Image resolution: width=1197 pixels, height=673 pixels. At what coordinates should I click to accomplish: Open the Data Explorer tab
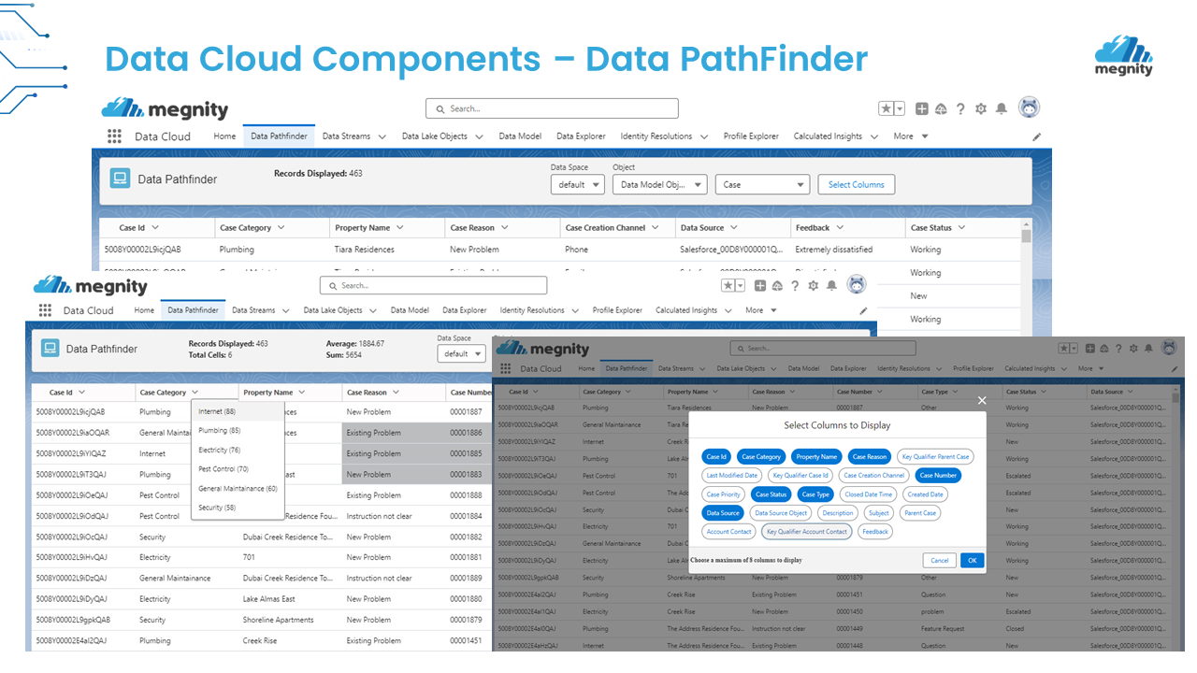coord(580,136)
